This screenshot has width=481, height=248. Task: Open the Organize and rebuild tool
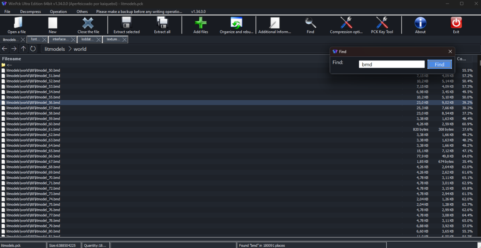coord(236,23)
